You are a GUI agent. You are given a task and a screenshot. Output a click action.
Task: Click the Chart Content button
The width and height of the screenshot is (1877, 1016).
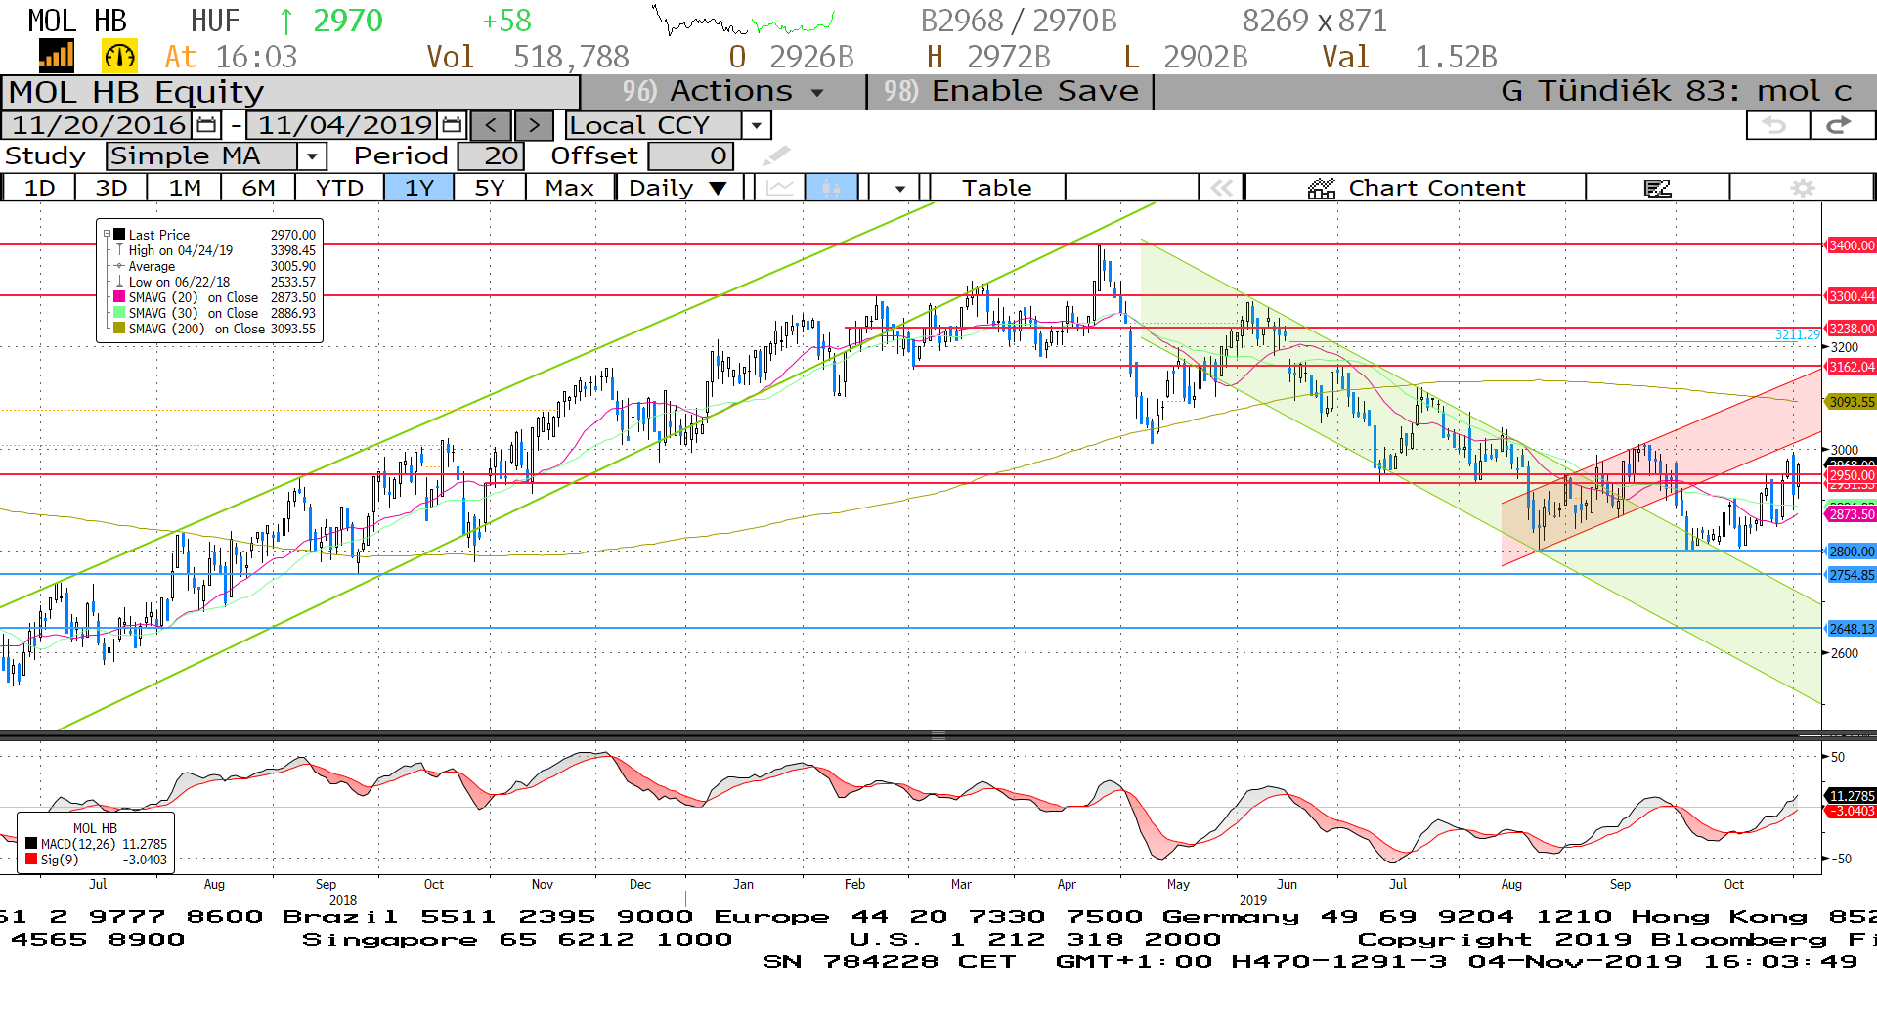[x=1416, y=188]
